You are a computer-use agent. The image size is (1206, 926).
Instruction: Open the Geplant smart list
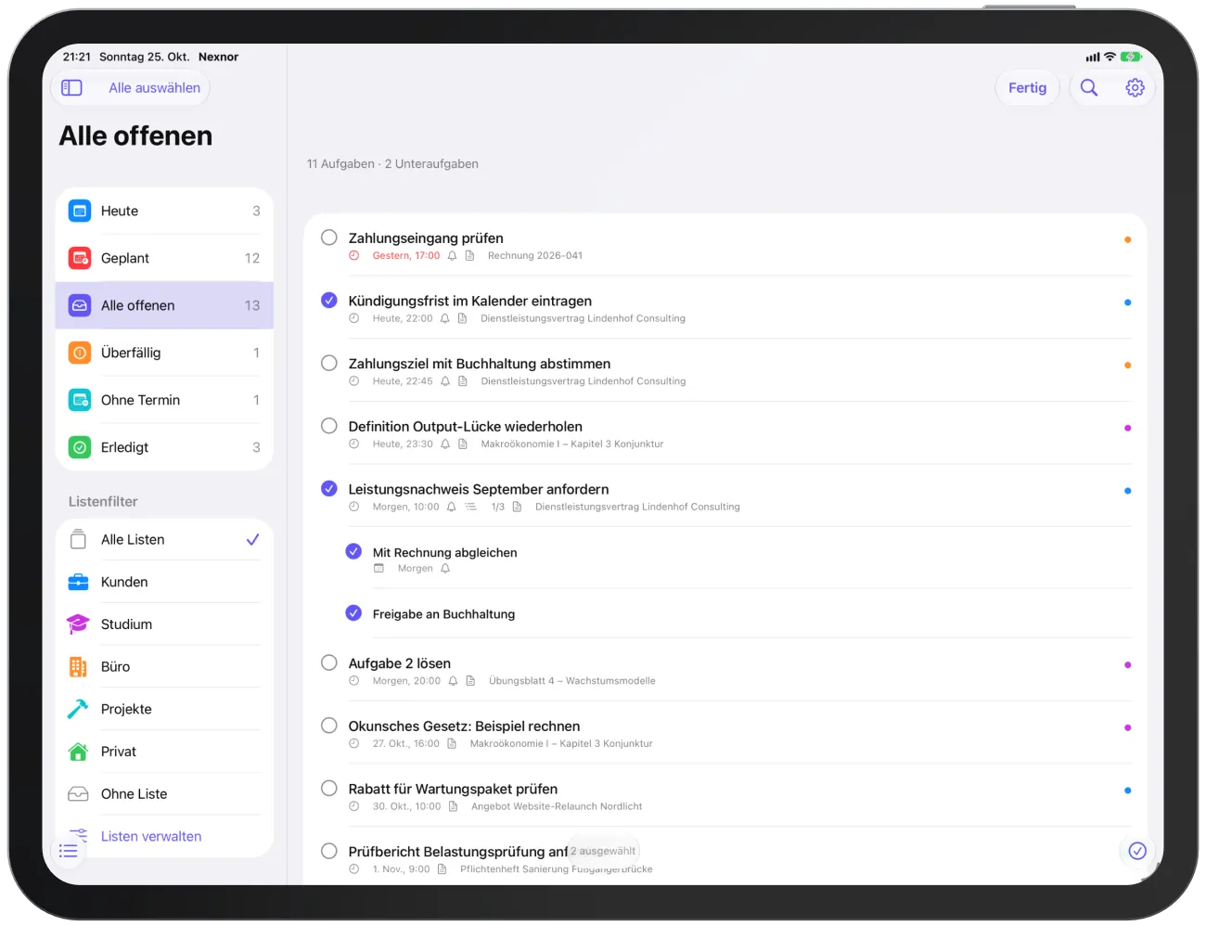click(x=164, y=259)
